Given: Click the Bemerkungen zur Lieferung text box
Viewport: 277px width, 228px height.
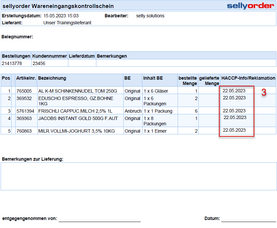Looking at the screenshot, I should tap(138, 176).
